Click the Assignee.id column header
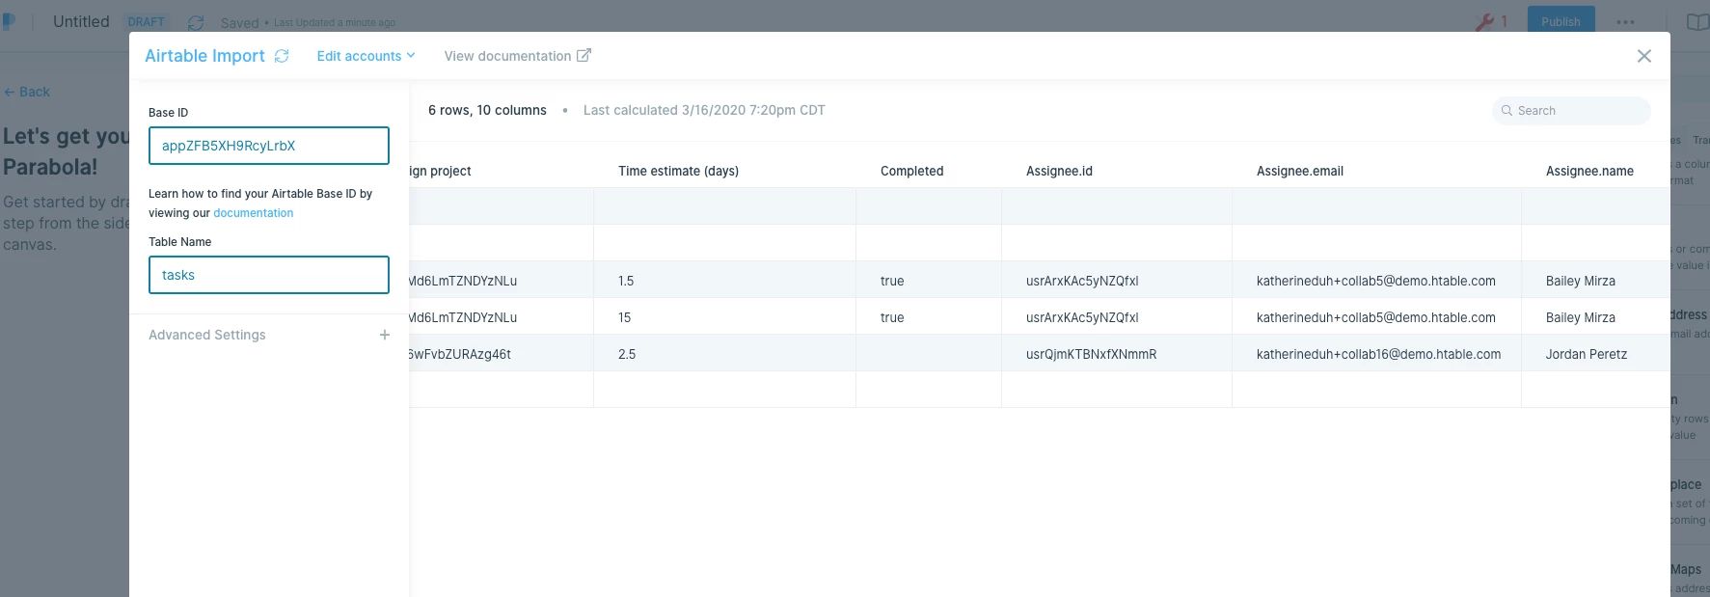 click(x=1060, y=171)
